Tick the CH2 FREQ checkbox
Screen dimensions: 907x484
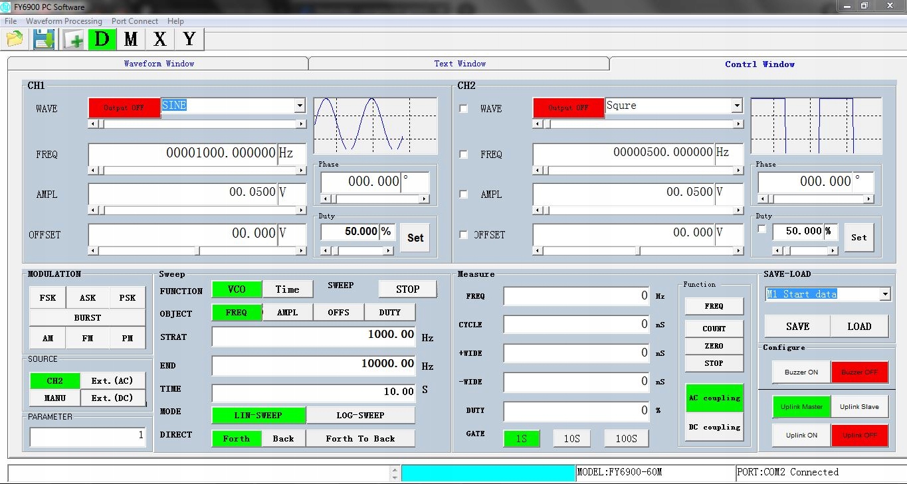(464, 155)
